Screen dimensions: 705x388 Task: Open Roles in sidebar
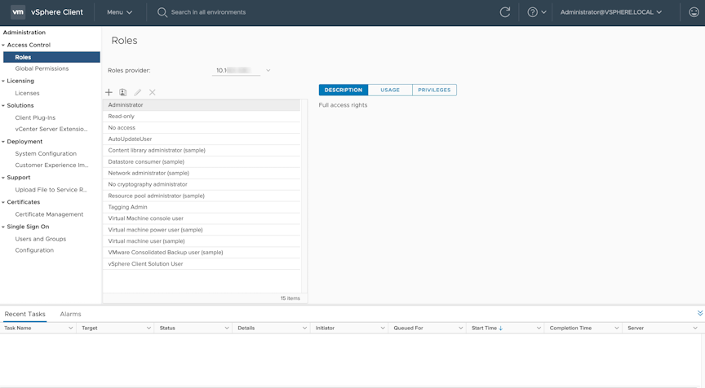click(x=51, y=57)
